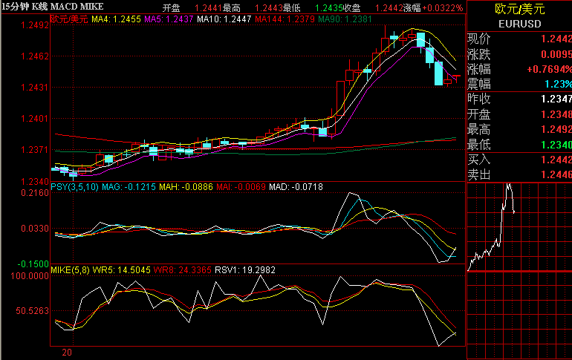Select the 现价 row in quote panel

(519, 39)
